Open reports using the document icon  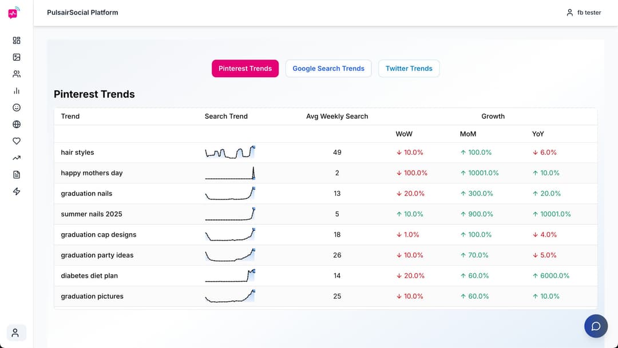[x=16, y=174]
